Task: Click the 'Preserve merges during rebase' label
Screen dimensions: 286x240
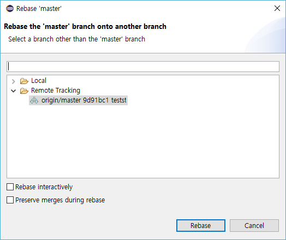Action: click(x=60, y=200)
